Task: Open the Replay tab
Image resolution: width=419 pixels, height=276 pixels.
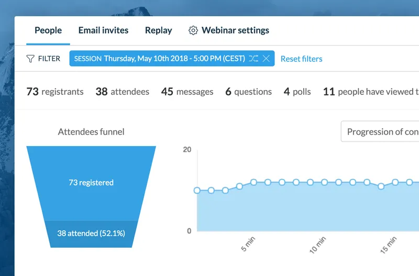Action: tap(159, 30)
